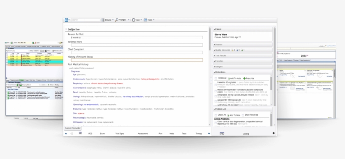Jump to the Tests section tab
Image resolution: width=345 pixels, height=159 pixels.
click(184, 133)
